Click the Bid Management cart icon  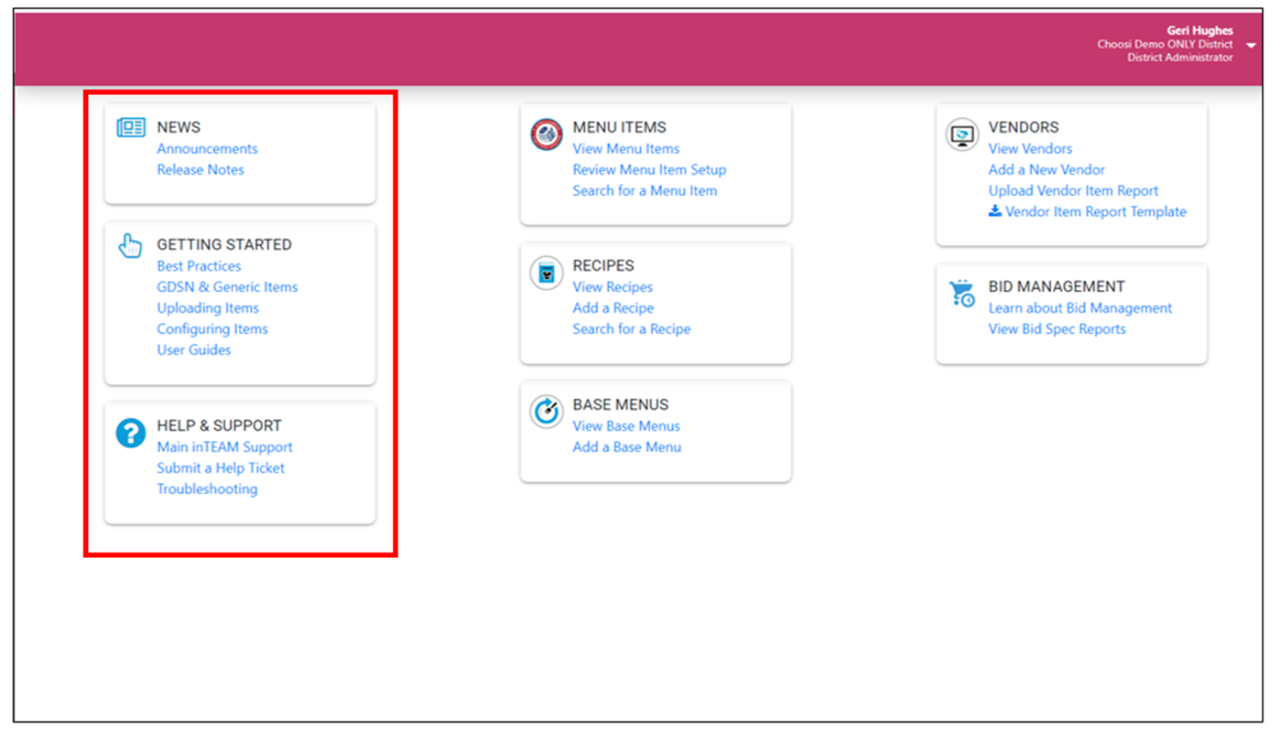pyautogui.click(x=962, y=293)
